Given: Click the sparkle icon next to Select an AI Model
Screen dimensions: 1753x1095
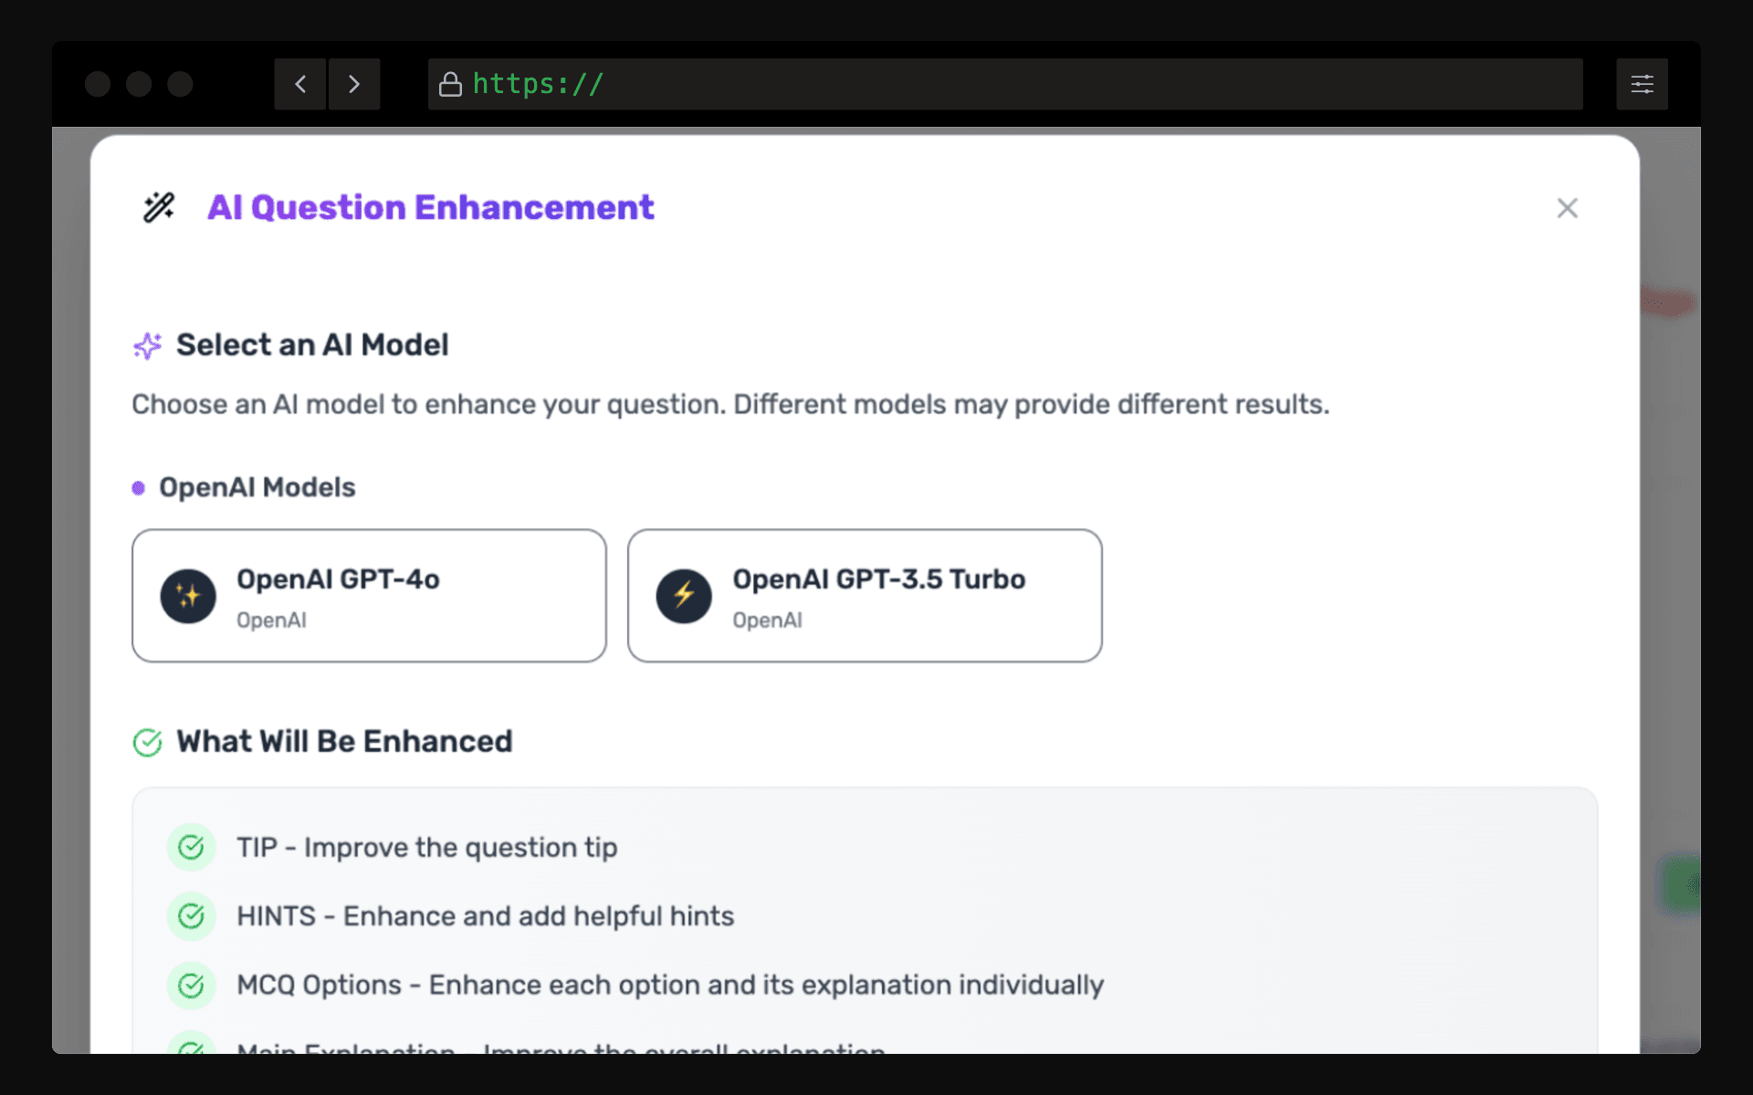Looking at the screenshot, I should coord(147,346).
